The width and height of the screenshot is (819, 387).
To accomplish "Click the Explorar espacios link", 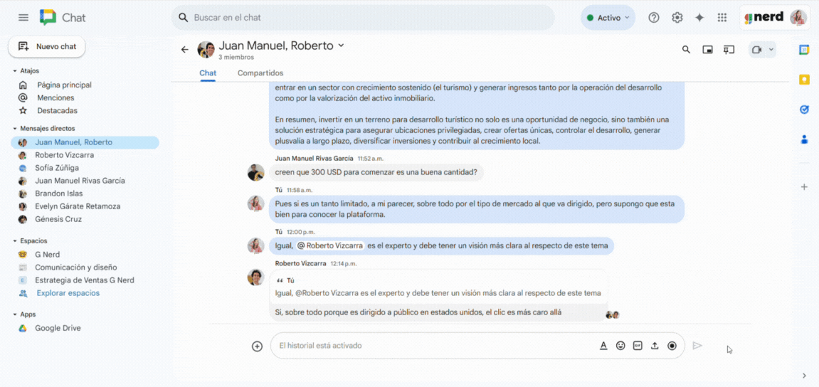I will 68,293.
